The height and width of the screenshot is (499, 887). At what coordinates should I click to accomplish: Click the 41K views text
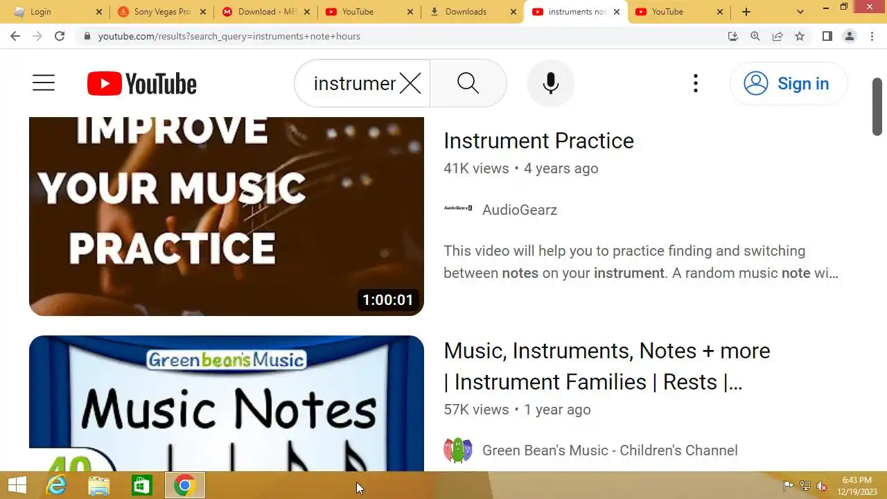476,168
